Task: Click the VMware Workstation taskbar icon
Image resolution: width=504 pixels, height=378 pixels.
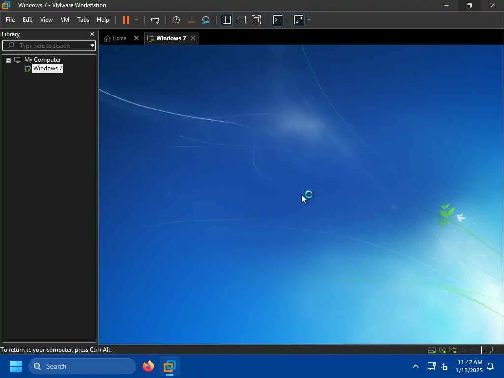Action: click(169, 366)
